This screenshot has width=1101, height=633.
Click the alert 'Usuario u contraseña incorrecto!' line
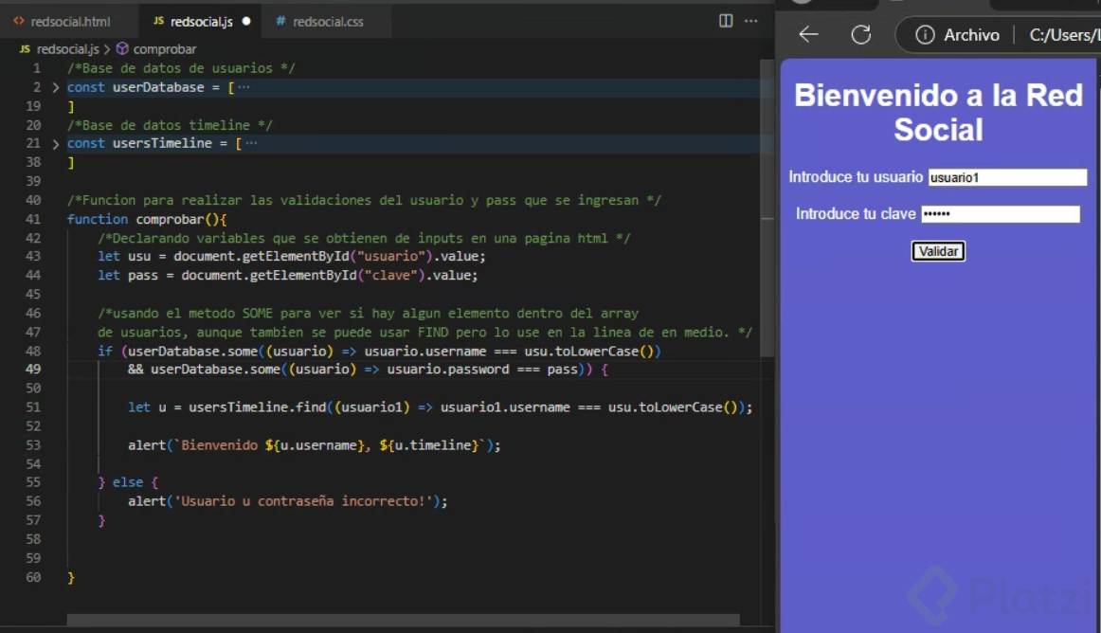coord(288,501)
